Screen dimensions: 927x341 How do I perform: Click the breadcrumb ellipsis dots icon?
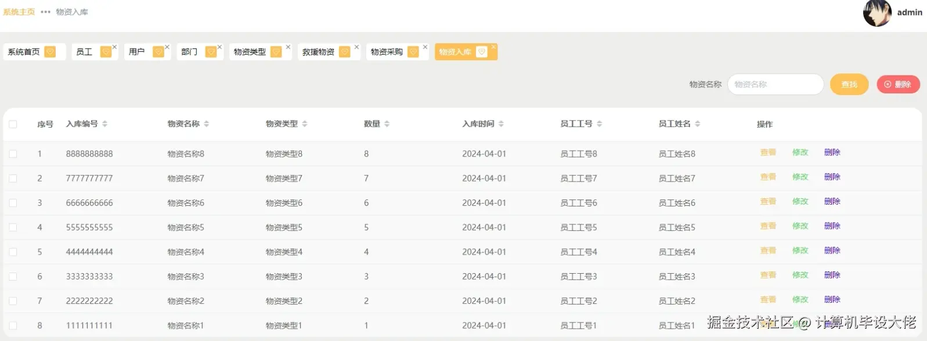tap(45, 12)
